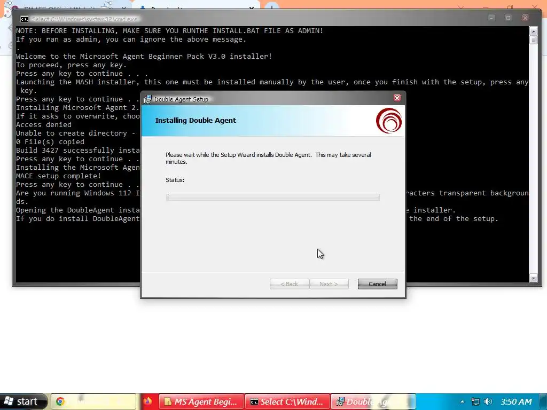
Task: Click the 'Access denied' console line
Action: click(44, 124)
